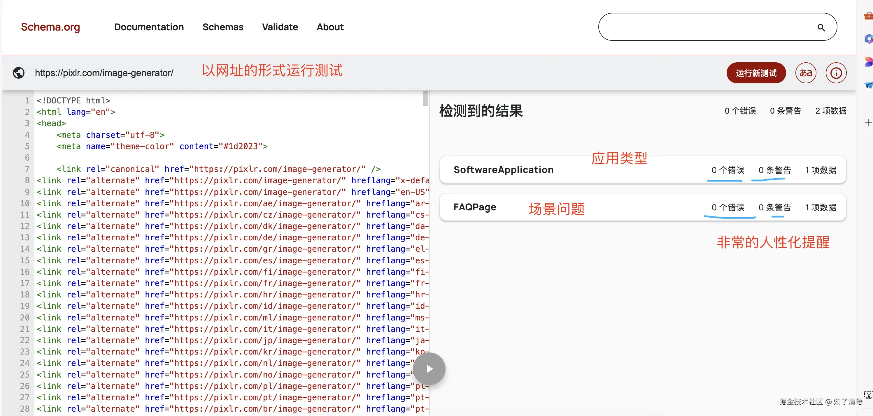Screen dimensions: 873x416
Task: Click the 运行新测试 button
Action: pyautogui.click(x=756, y=73)
